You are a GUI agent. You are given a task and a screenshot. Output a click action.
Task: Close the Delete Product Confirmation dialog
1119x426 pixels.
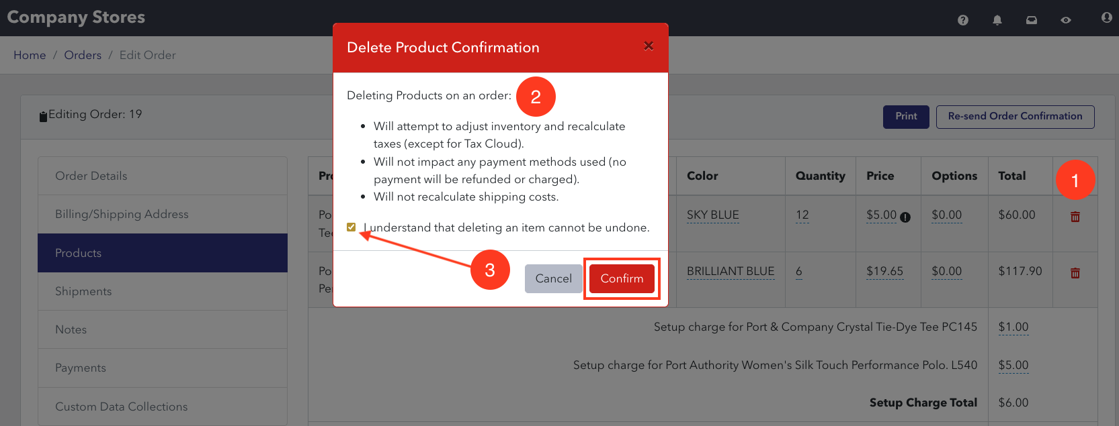point(649,46)
